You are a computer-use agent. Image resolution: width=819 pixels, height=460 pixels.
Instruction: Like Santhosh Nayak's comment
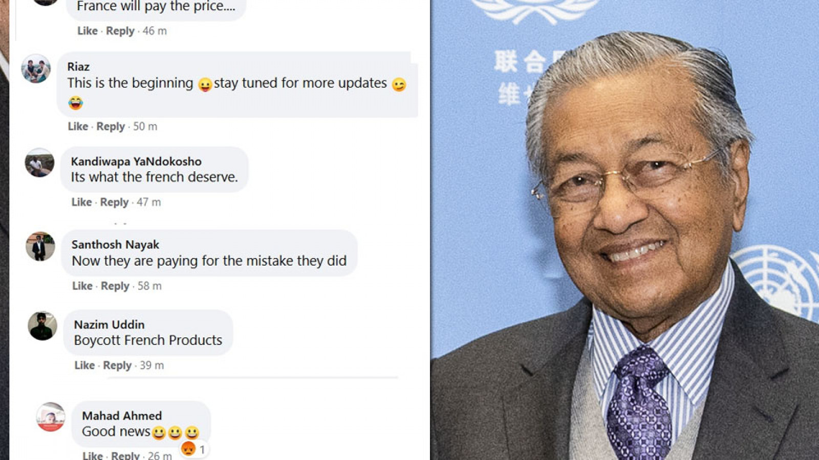pyautogui.click(x=82, y=286)
